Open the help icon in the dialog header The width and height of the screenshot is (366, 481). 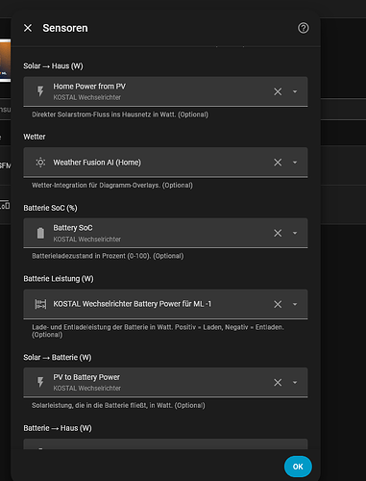point(304,28)
